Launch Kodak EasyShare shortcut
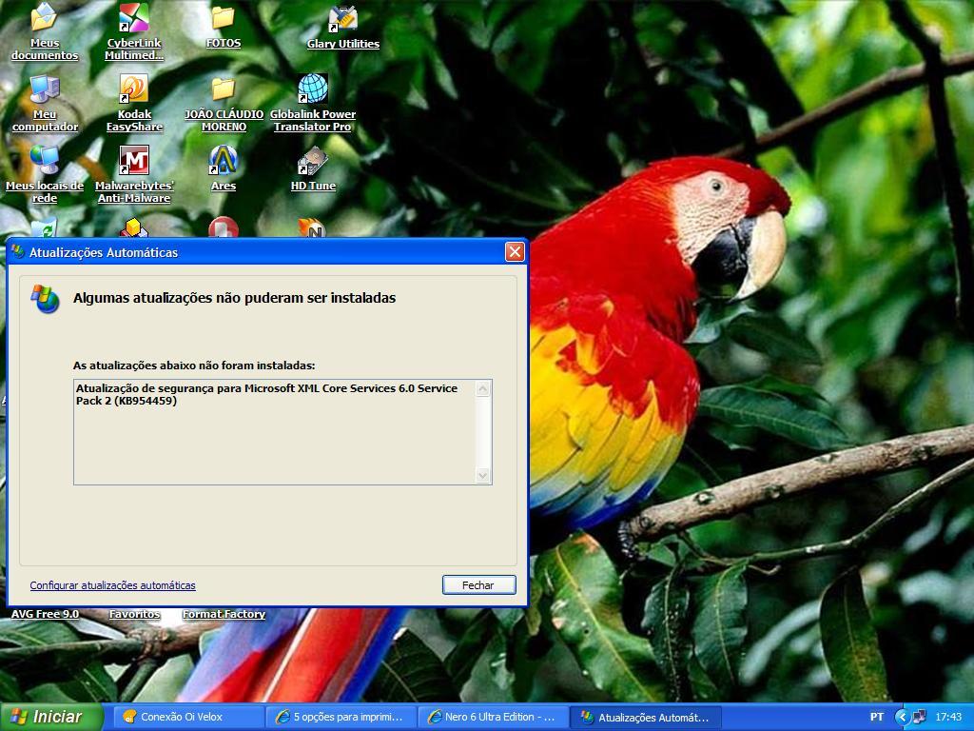 pyautogui.click(x=134, y=103)
